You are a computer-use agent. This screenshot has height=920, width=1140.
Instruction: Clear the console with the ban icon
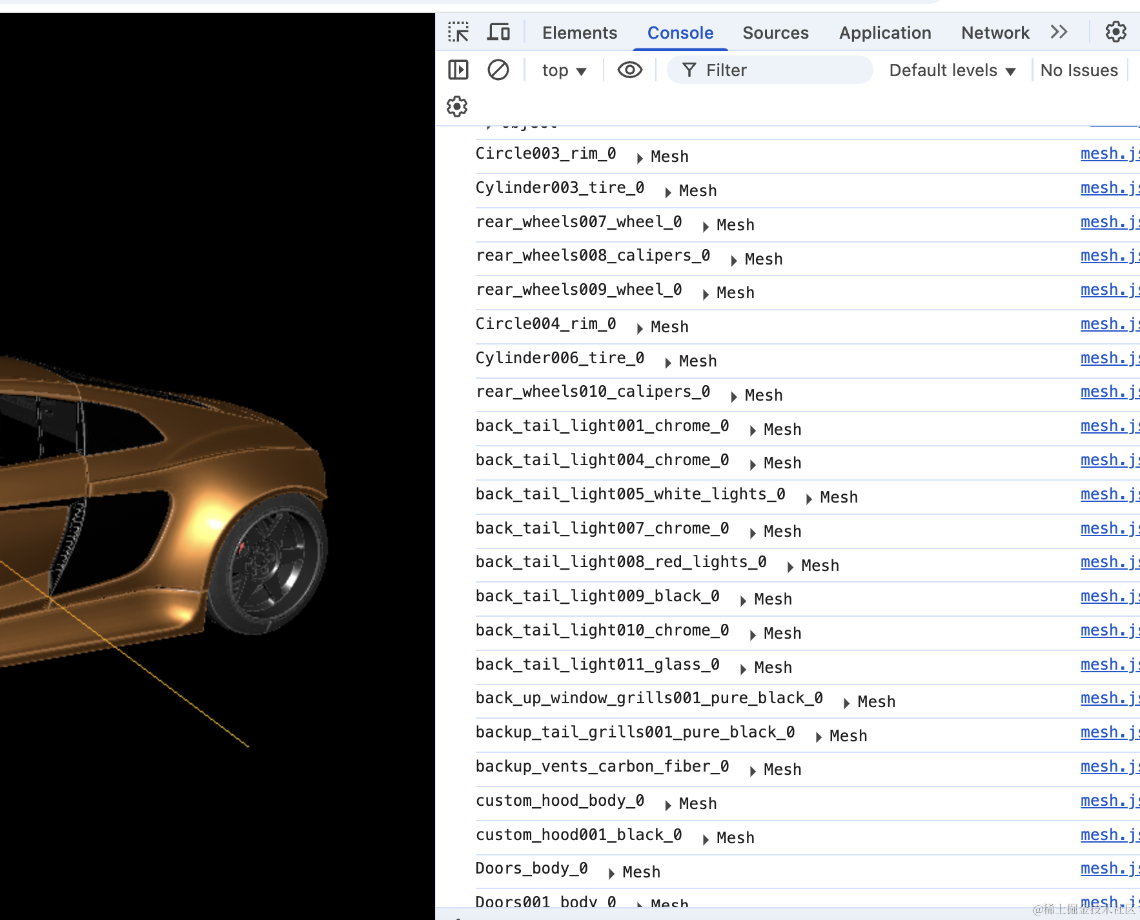point(498,70)
